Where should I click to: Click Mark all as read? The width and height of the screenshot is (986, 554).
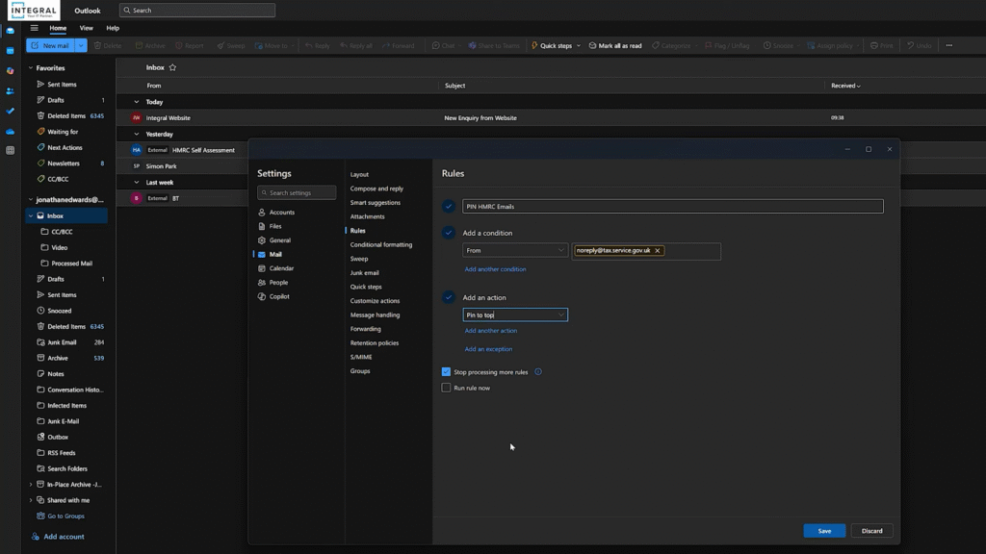[615, 45]
